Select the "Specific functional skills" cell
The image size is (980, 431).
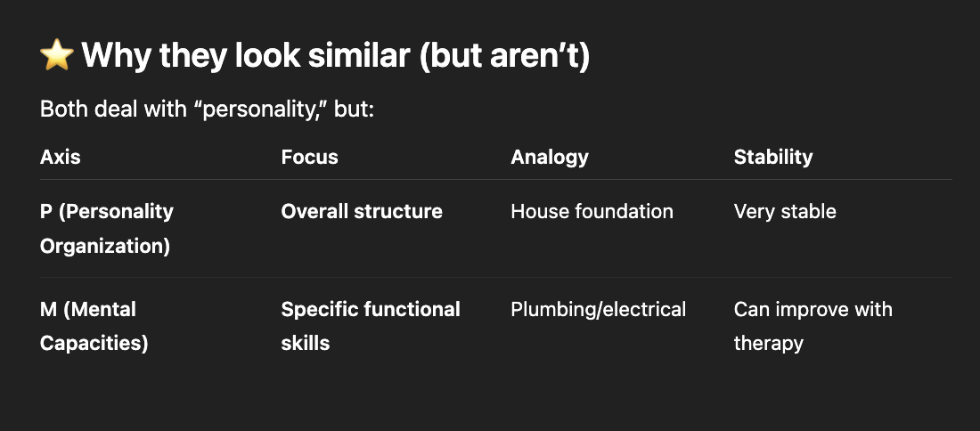(370, 326)
